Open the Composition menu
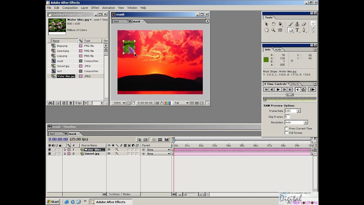 click(70, 8)
